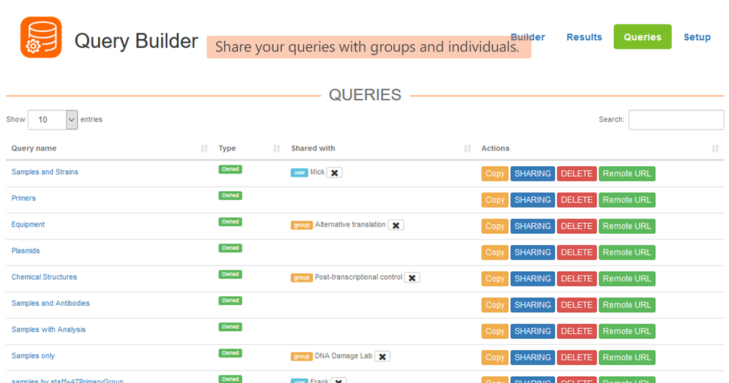Get Remote URL for Samples and Antibodies
This screenshot has width=729, height=383.
click(x=627, y=305)
